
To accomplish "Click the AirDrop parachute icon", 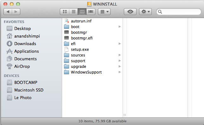I will [x=10, y=66].
